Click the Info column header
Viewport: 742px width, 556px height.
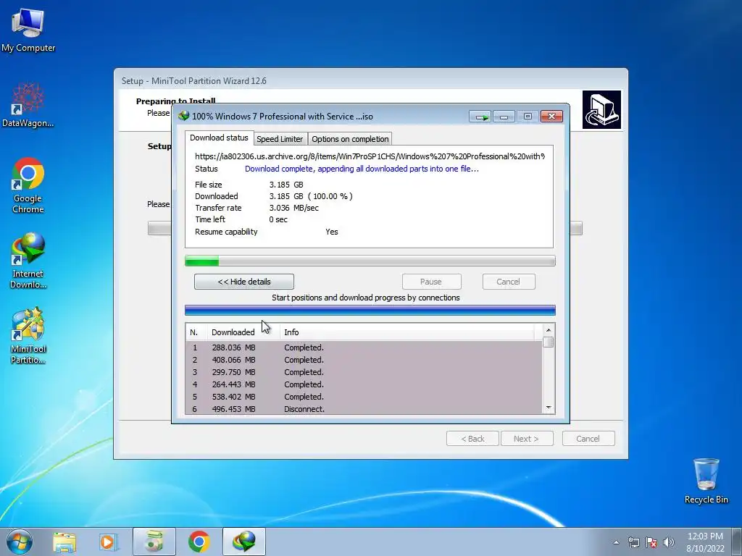point(407,332)
